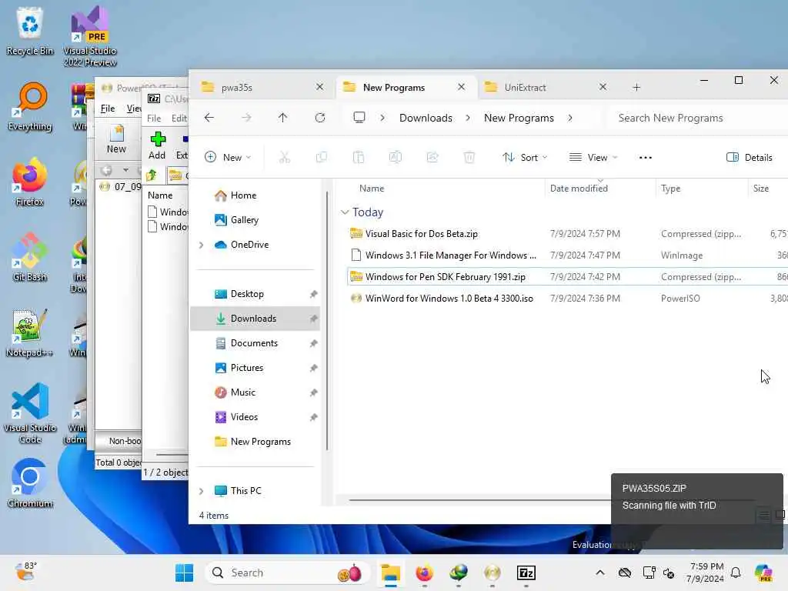
Task: Click Downloads in the breadcrumb path
Action: point(426,118)
